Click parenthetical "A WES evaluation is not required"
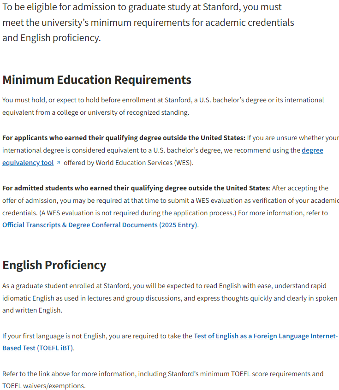The image size is (339, 390). [x=137, y=213]
